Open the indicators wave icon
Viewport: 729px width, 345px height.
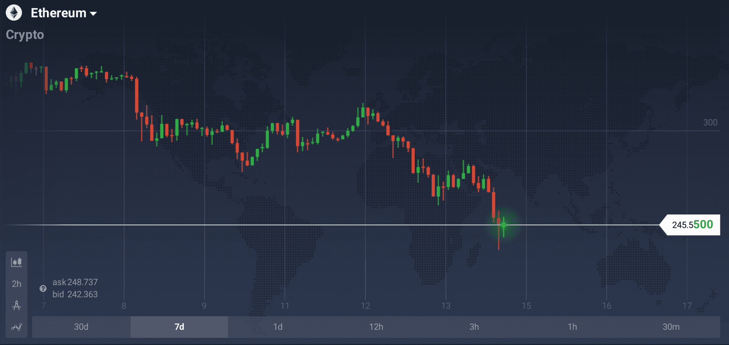[x=16, y=327]
